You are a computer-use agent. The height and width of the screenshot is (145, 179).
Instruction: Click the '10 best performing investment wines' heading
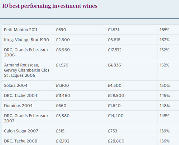pyautogui.click(x=50, y=6)
